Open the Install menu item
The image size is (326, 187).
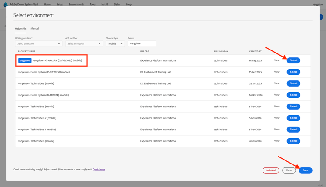tap(105, 4)
